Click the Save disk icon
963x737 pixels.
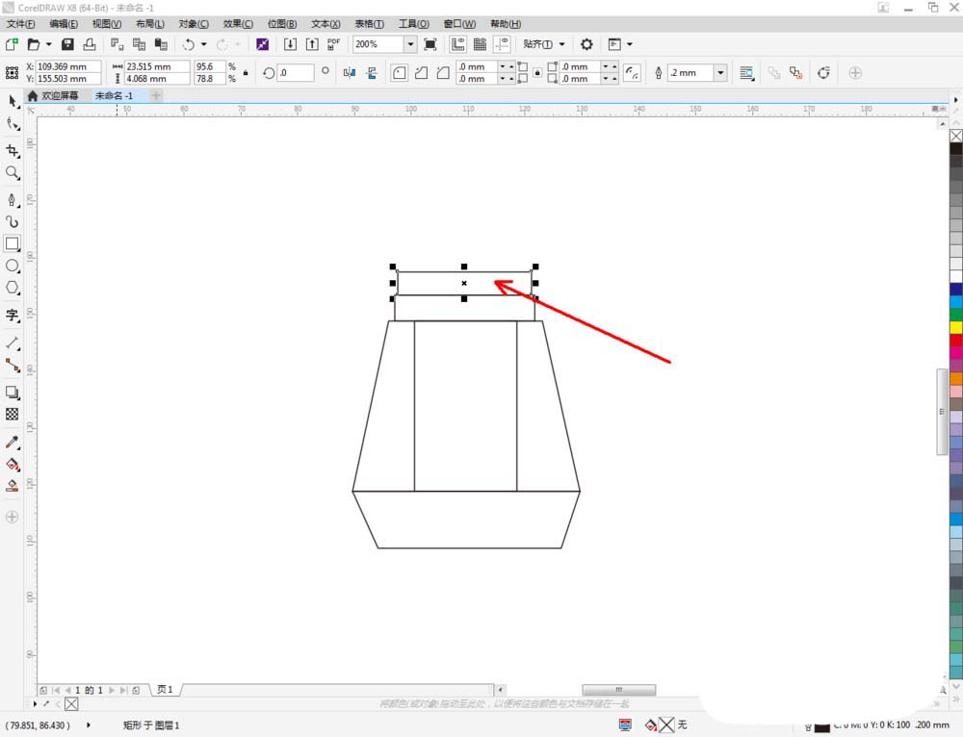[x=67, y=44]
